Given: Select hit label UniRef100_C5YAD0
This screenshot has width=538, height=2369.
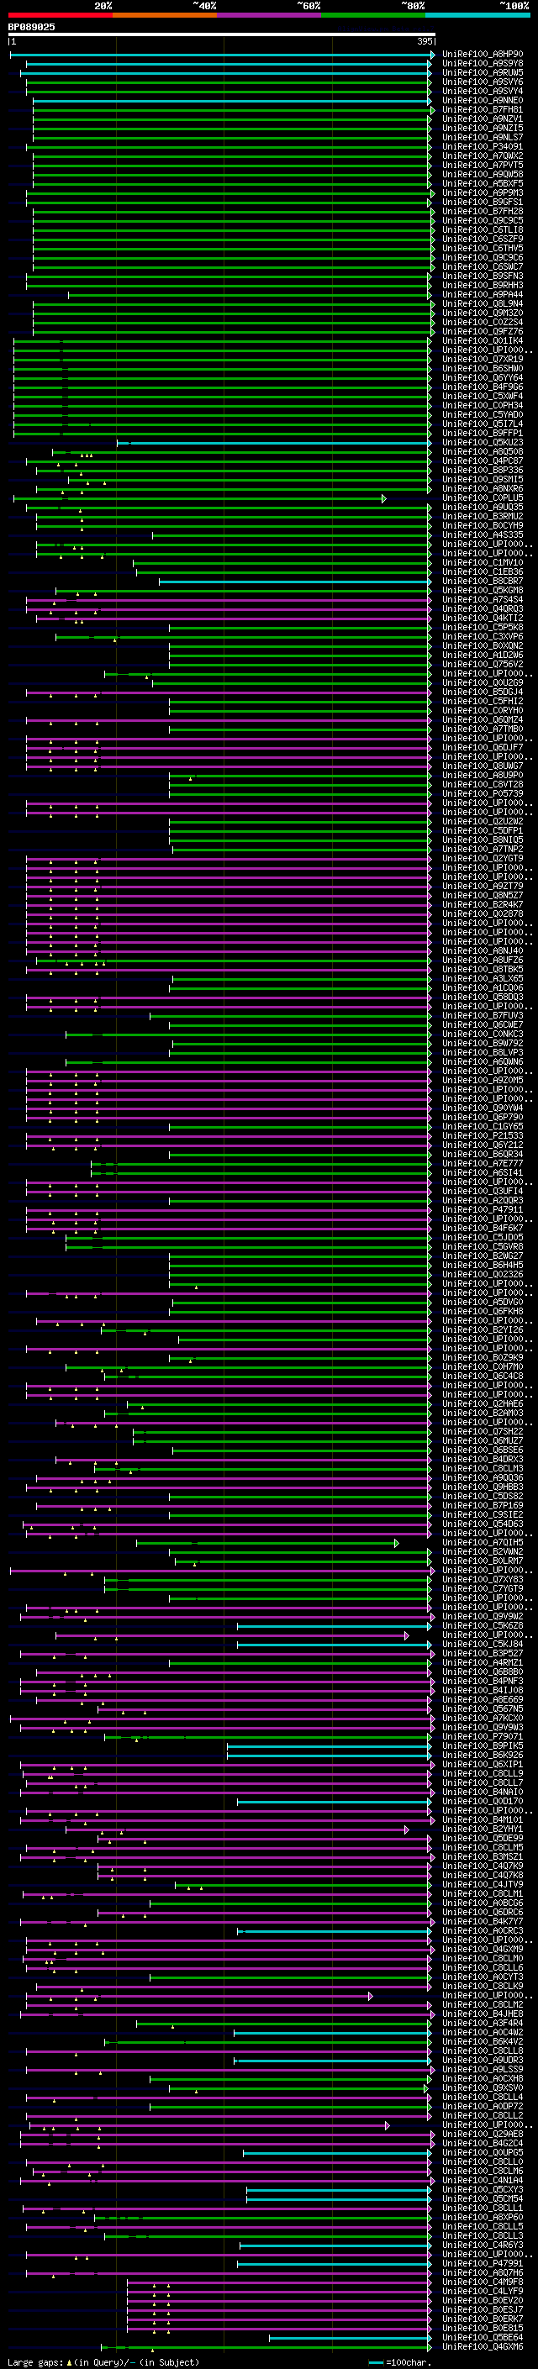Looking at the screenshot, I should pyautogui.click(x=483, y=415).
